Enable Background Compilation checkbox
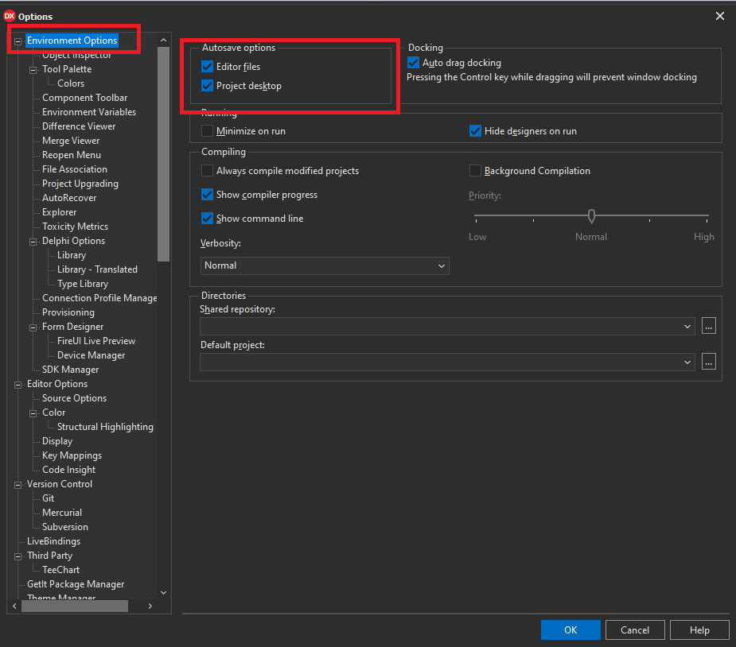The height and width of the screenshot is (647, 736). click(476, 171)
